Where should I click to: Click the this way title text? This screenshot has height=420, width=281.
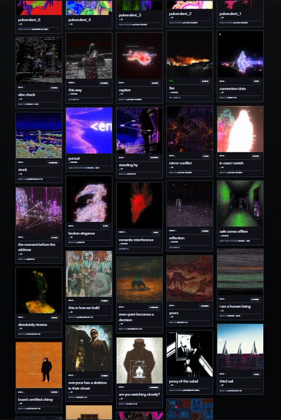tap(75, 90)
